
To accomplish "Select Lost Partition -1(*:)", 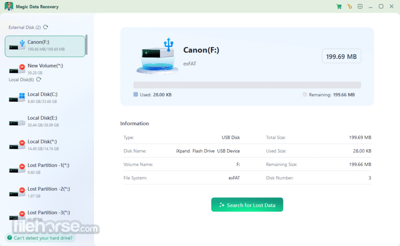I will [45, 169].
